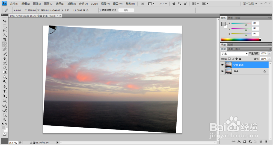Launch Bridge from the top bar
This screenshot has height=145, width=273.
coord(143,4)
